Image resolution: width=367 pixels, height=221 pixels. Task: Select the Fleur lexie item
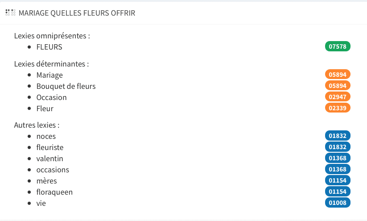(x=45, y=108)
